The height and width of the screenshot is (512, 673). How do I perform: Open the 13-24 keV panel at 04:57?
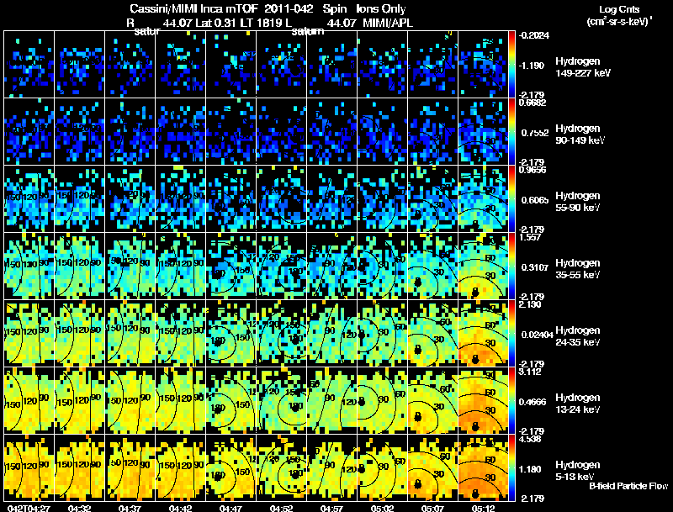click(x=331, y=400)
